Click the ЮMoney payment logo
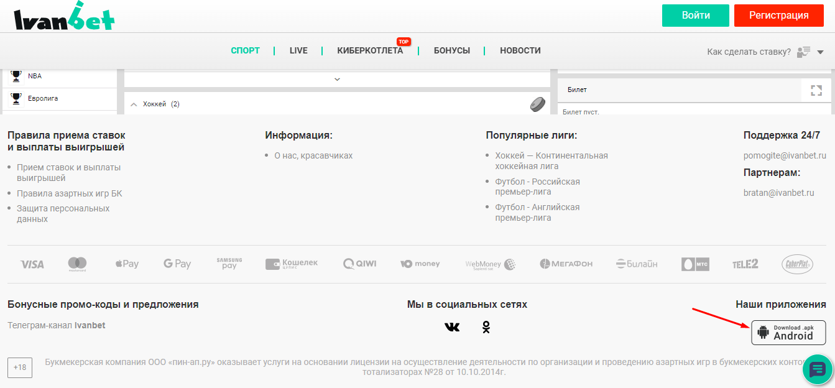 tap(420, 264)
